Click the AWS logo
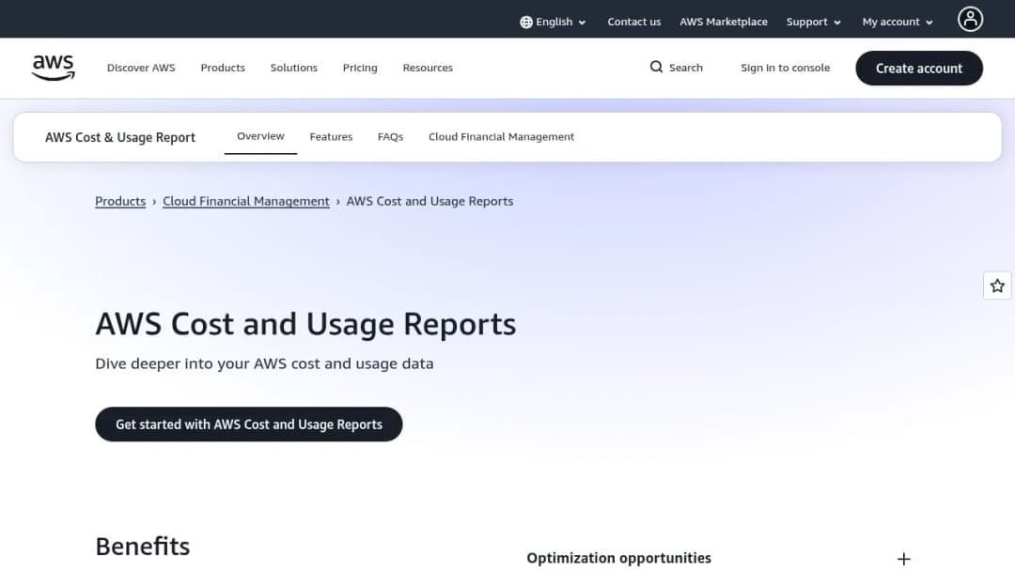 (x=53, y=68)
